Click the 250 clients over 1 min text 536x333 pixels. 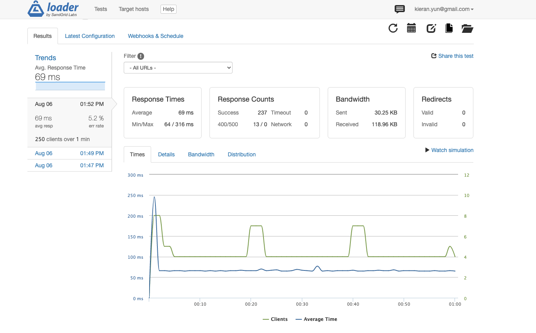pyautogui.click(x=62, y=139)
